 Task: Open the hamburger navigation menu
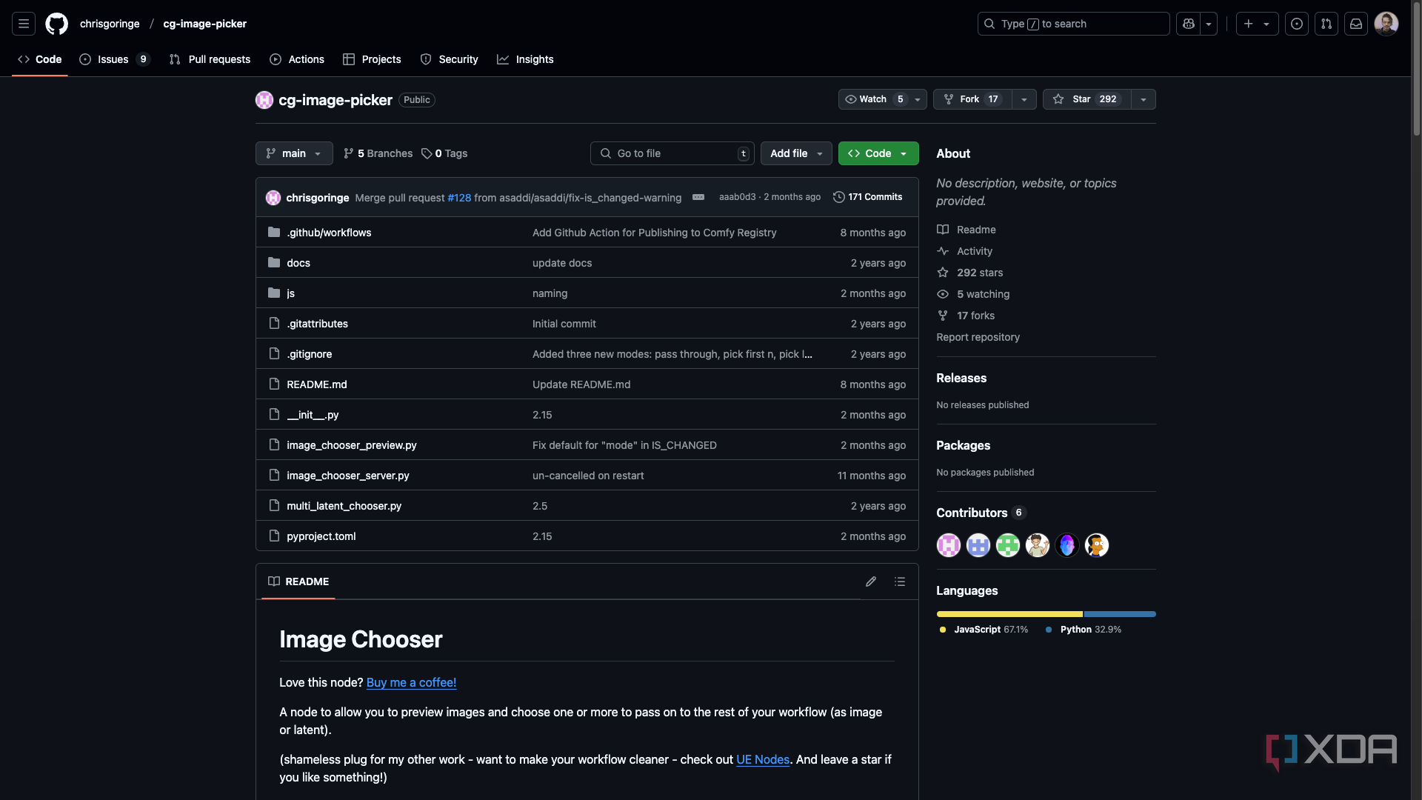(x=24, y=24)
